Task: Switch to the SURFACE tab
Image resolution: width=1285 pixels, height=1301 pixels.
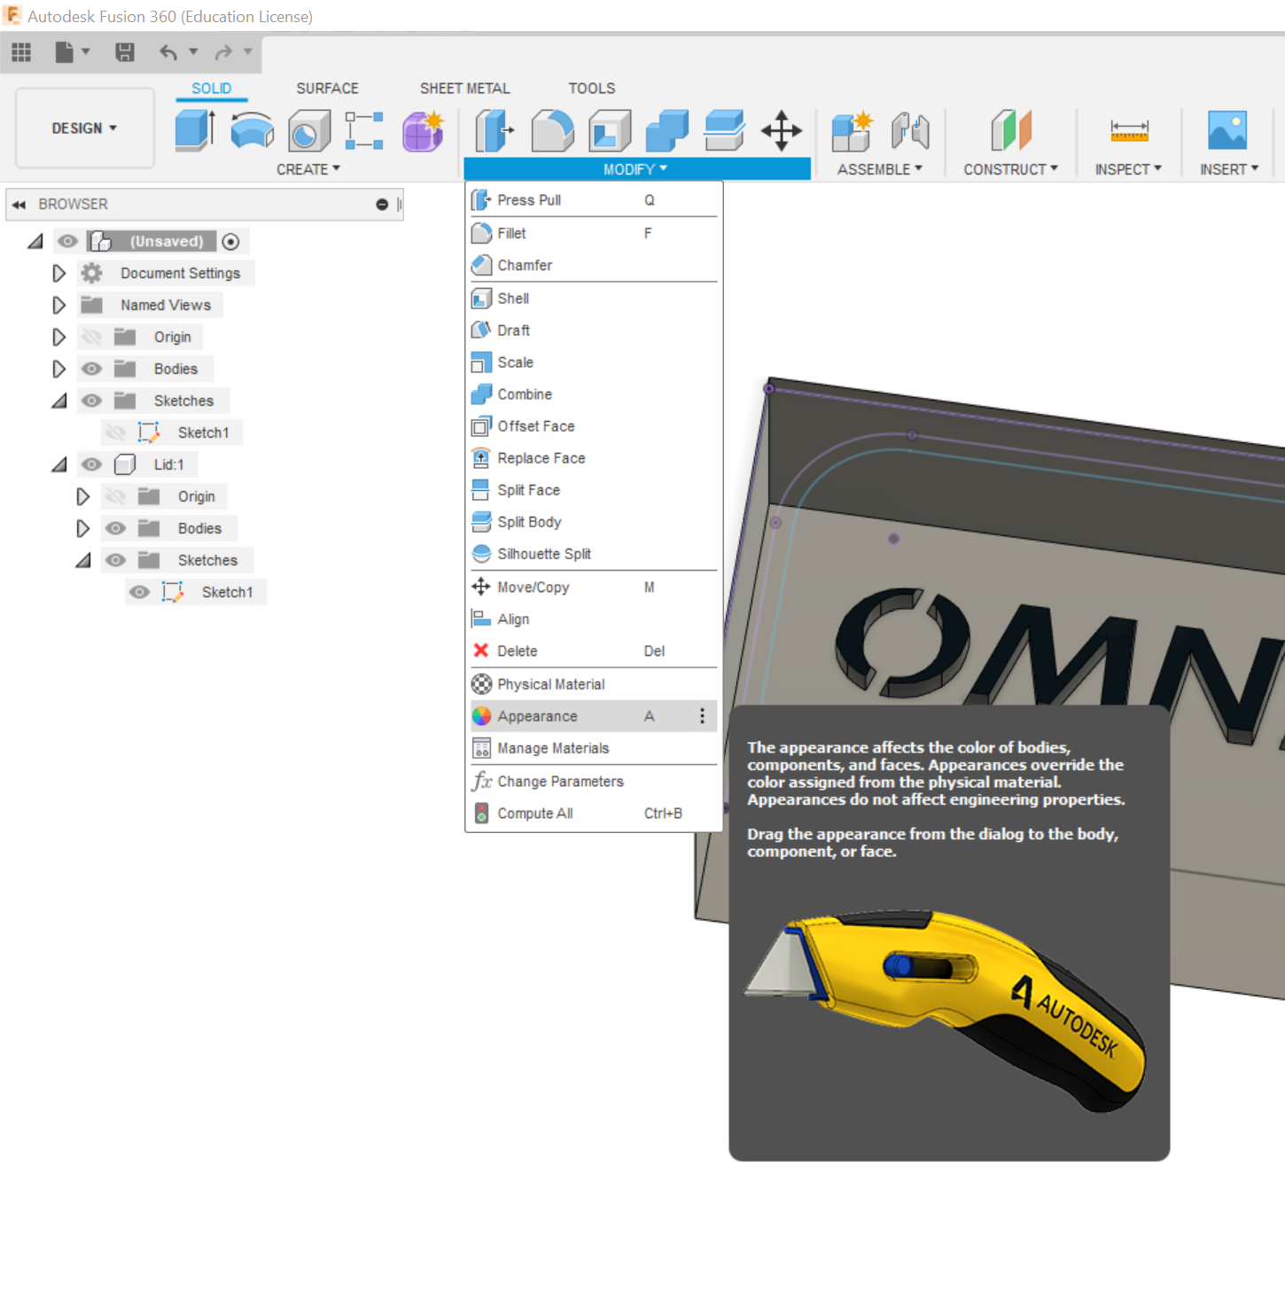Action: click(x=328, y=89)
